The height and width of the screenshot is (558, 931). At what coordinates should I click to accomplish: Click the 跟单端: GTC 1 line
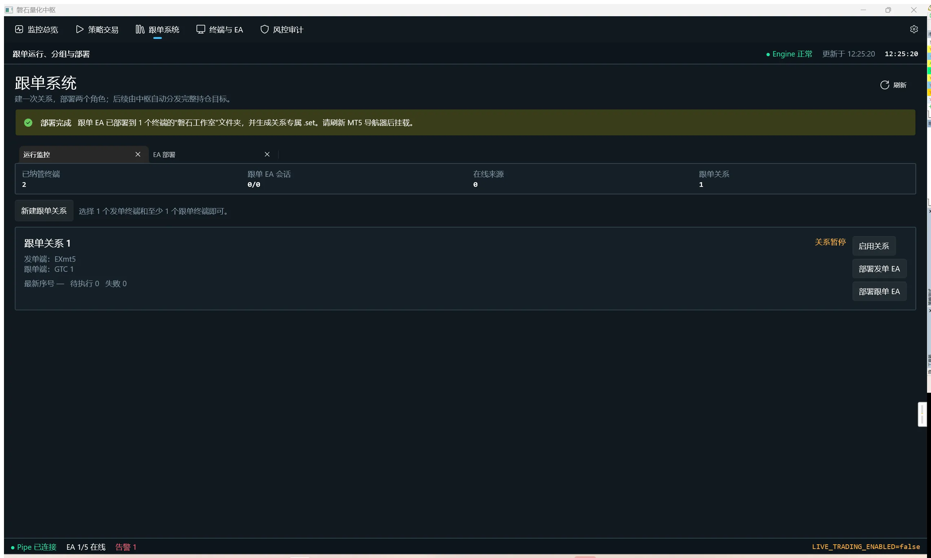click(49, 269)
